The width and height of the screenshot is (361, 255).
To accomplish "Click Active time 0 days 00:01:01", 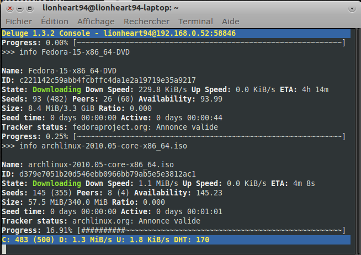I will tap(189, 212).
